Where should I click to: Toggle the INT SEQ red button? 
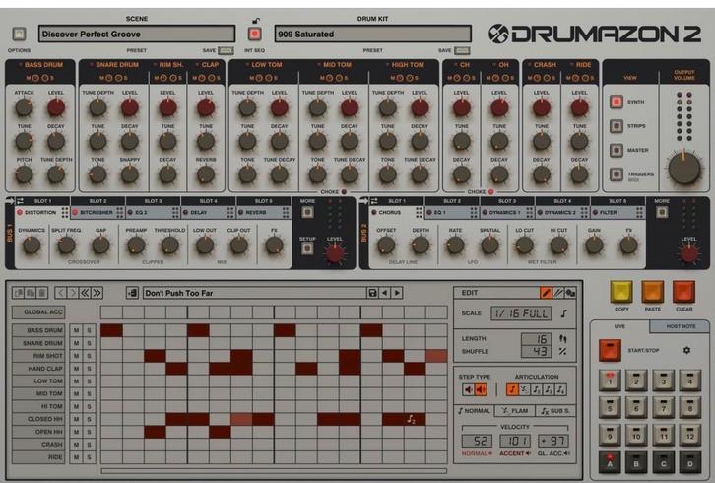pyautogui.click(x=254, y=34)
